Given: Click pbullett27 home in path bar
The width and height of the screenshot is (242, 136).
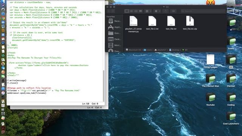Looking at the screenshot, I should click(160, 50).
